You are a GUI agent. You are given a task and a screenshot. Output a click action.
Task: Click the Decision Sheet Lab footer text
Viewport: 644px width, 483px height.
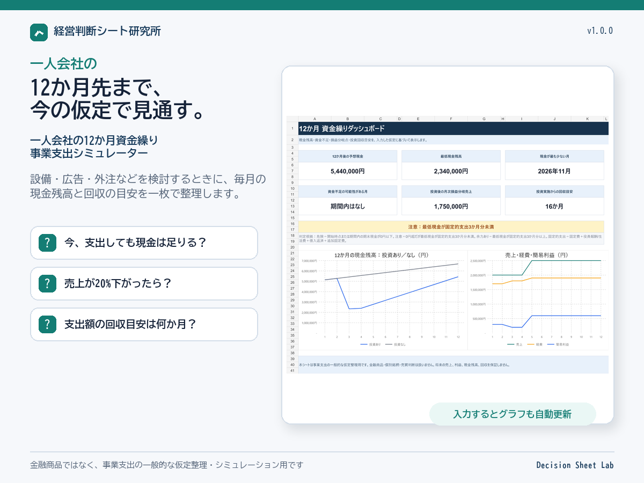[x=575, y=465]
